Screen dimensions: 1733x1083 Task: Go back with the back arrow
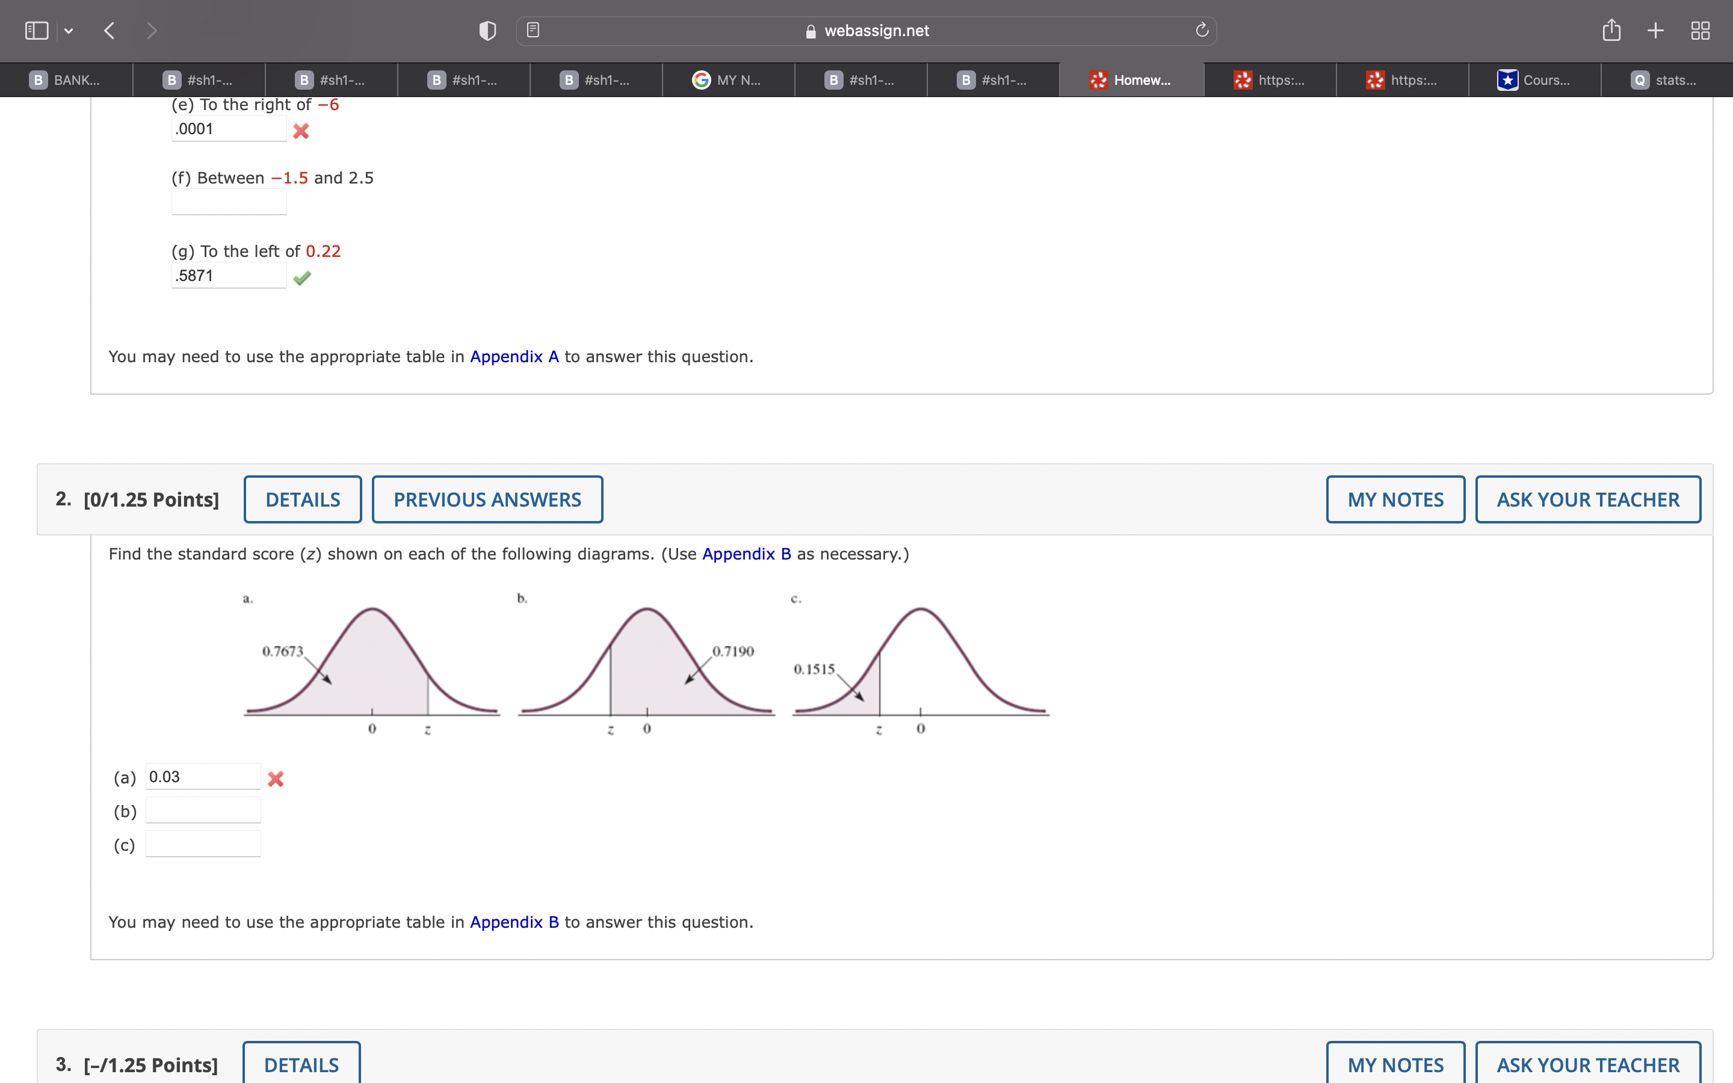[110, 31]
